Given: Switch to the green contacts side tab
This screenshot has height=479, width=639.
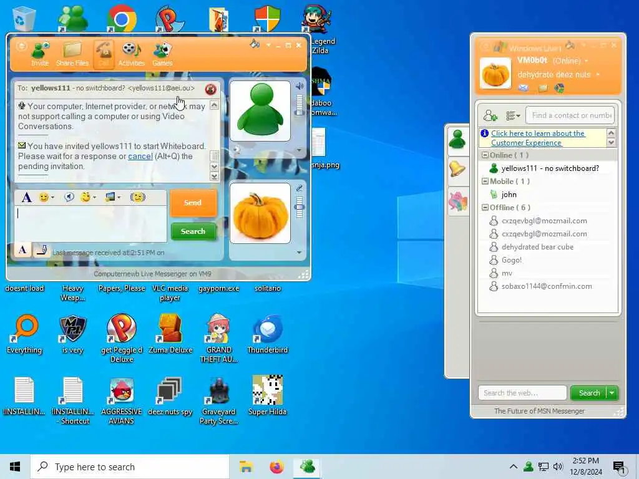Looking at the screenshot, I should pos(457,140).
